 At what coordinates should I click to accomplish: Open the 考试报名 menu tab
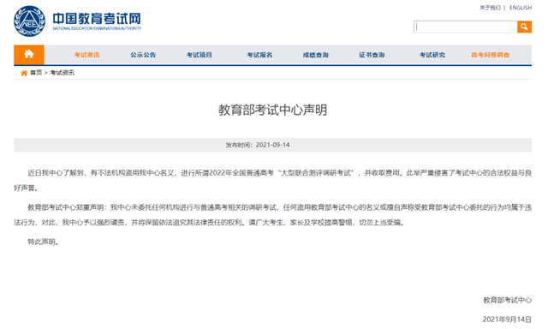pyautogui.click(x=259, y=55)
